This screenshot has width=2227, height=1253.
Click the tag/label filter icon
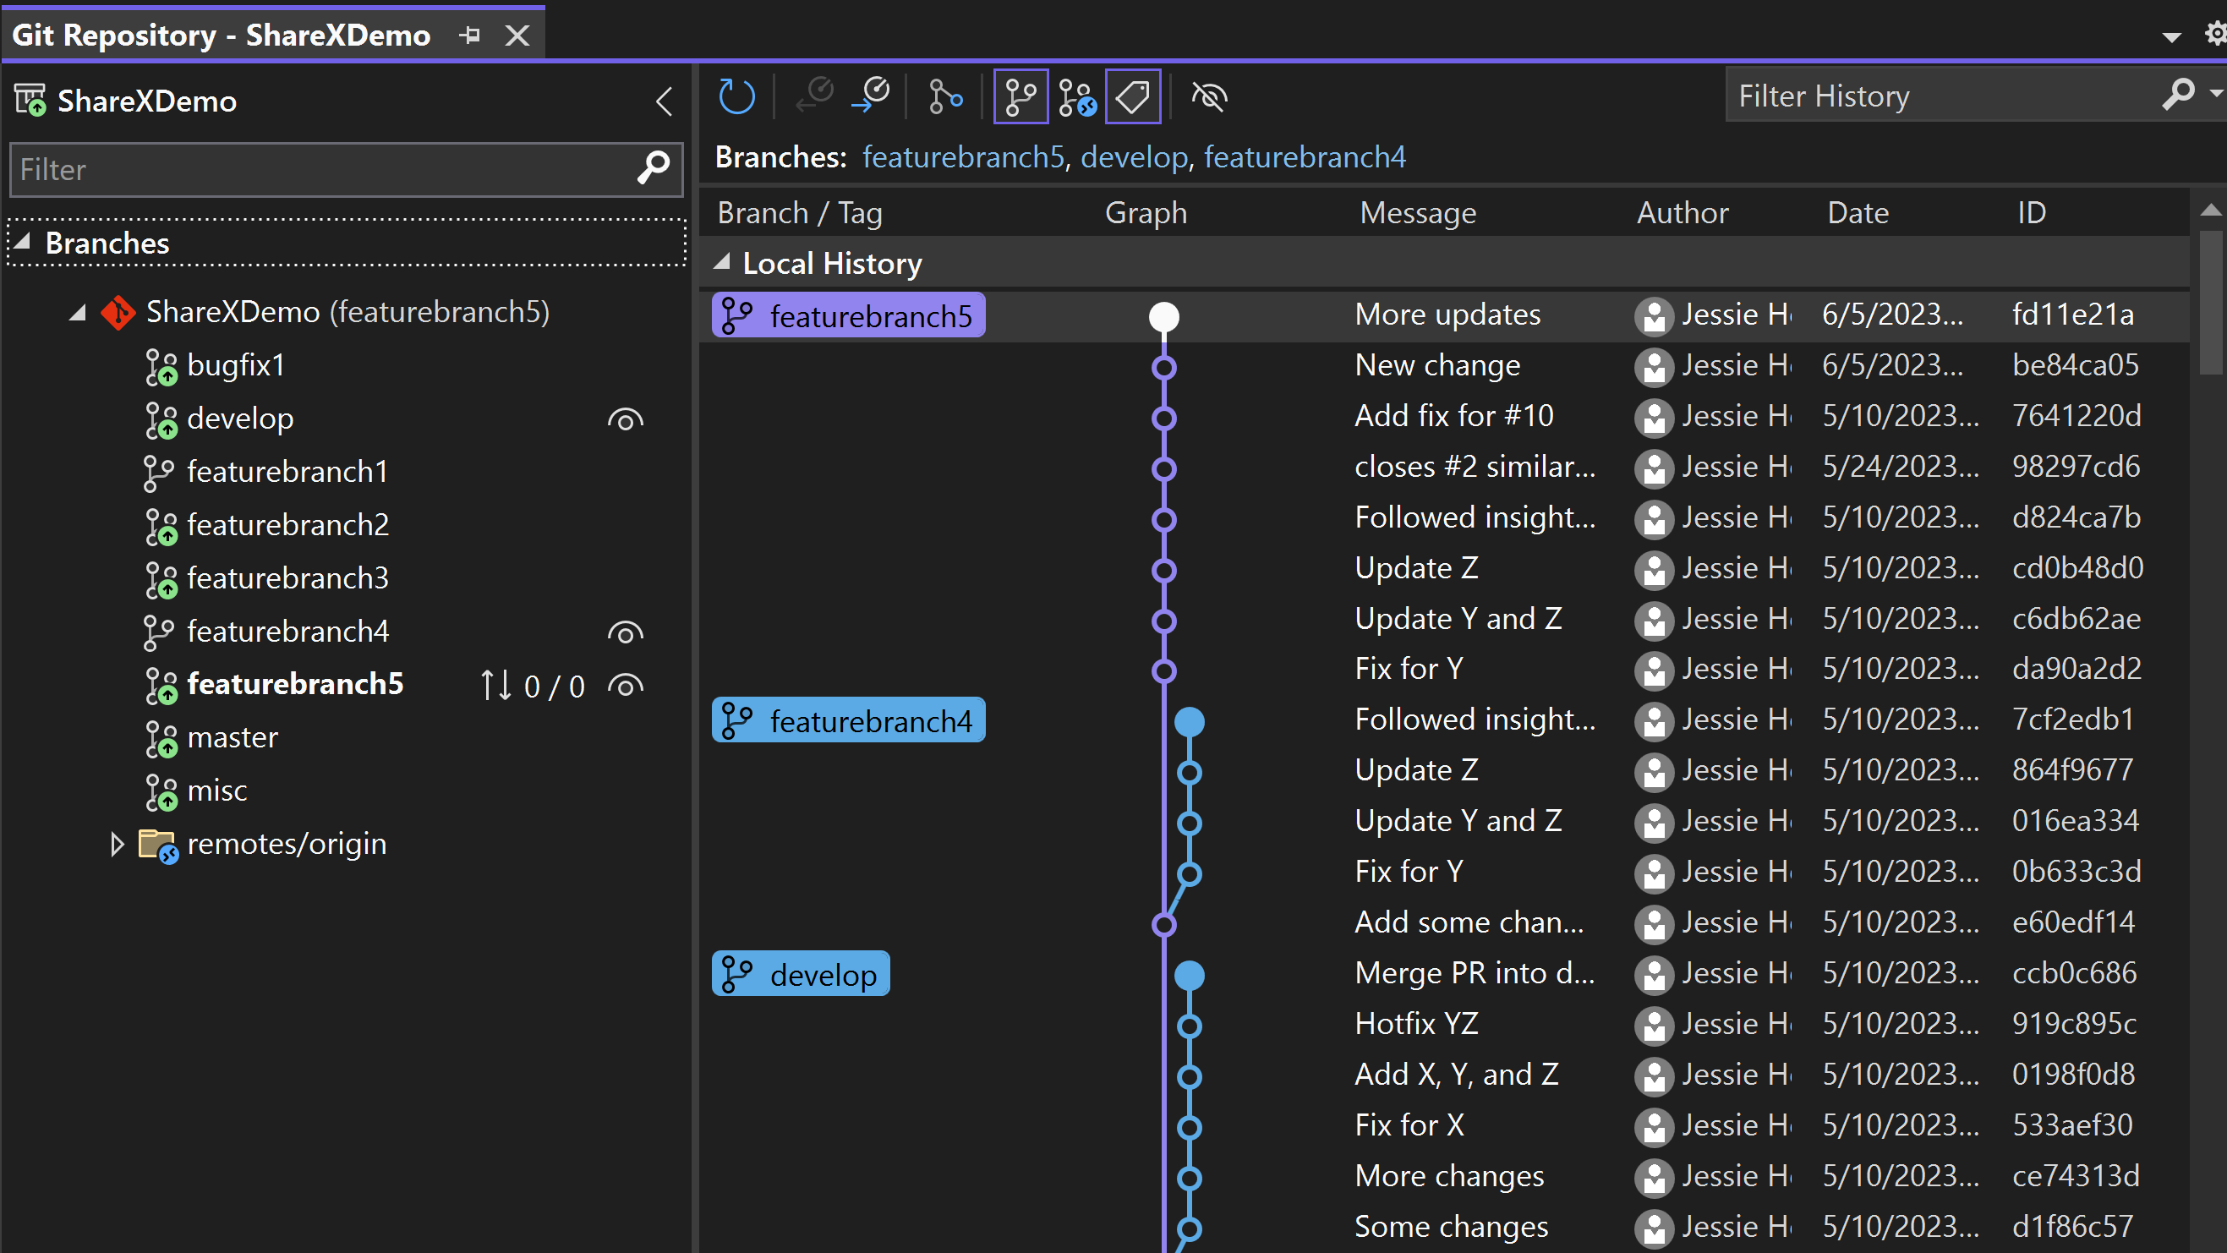1132,96
